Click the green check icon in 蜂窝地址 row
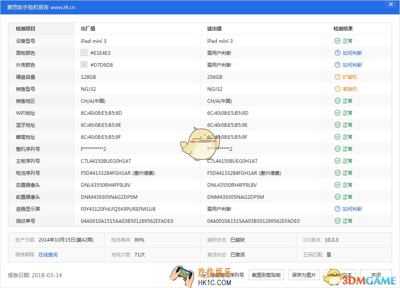This screenshot has height=288, width=400. tap(337, 137)
